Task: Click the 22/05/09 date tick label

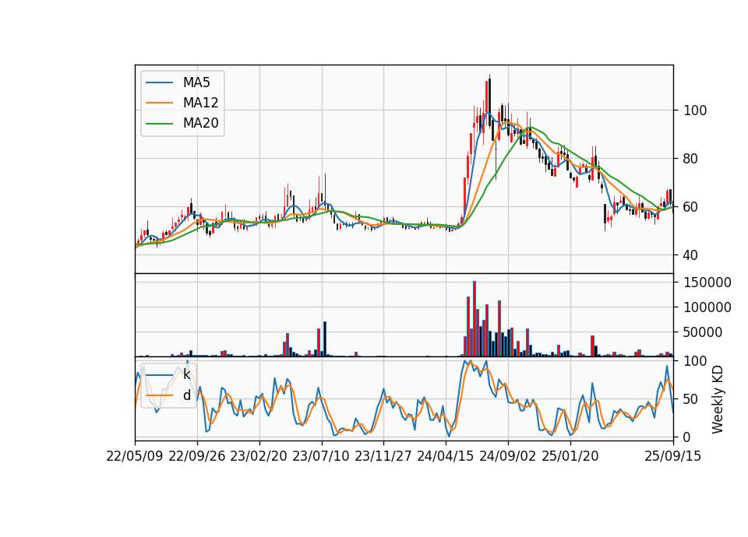Action: click(135, 456)
